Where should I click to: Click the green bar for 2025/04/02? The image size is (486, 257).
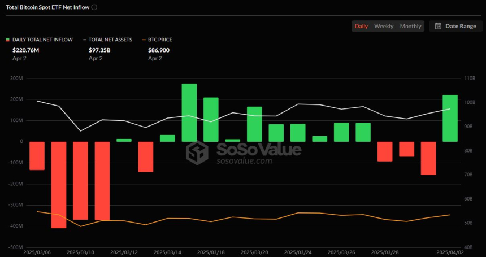[x=450, y=118]
